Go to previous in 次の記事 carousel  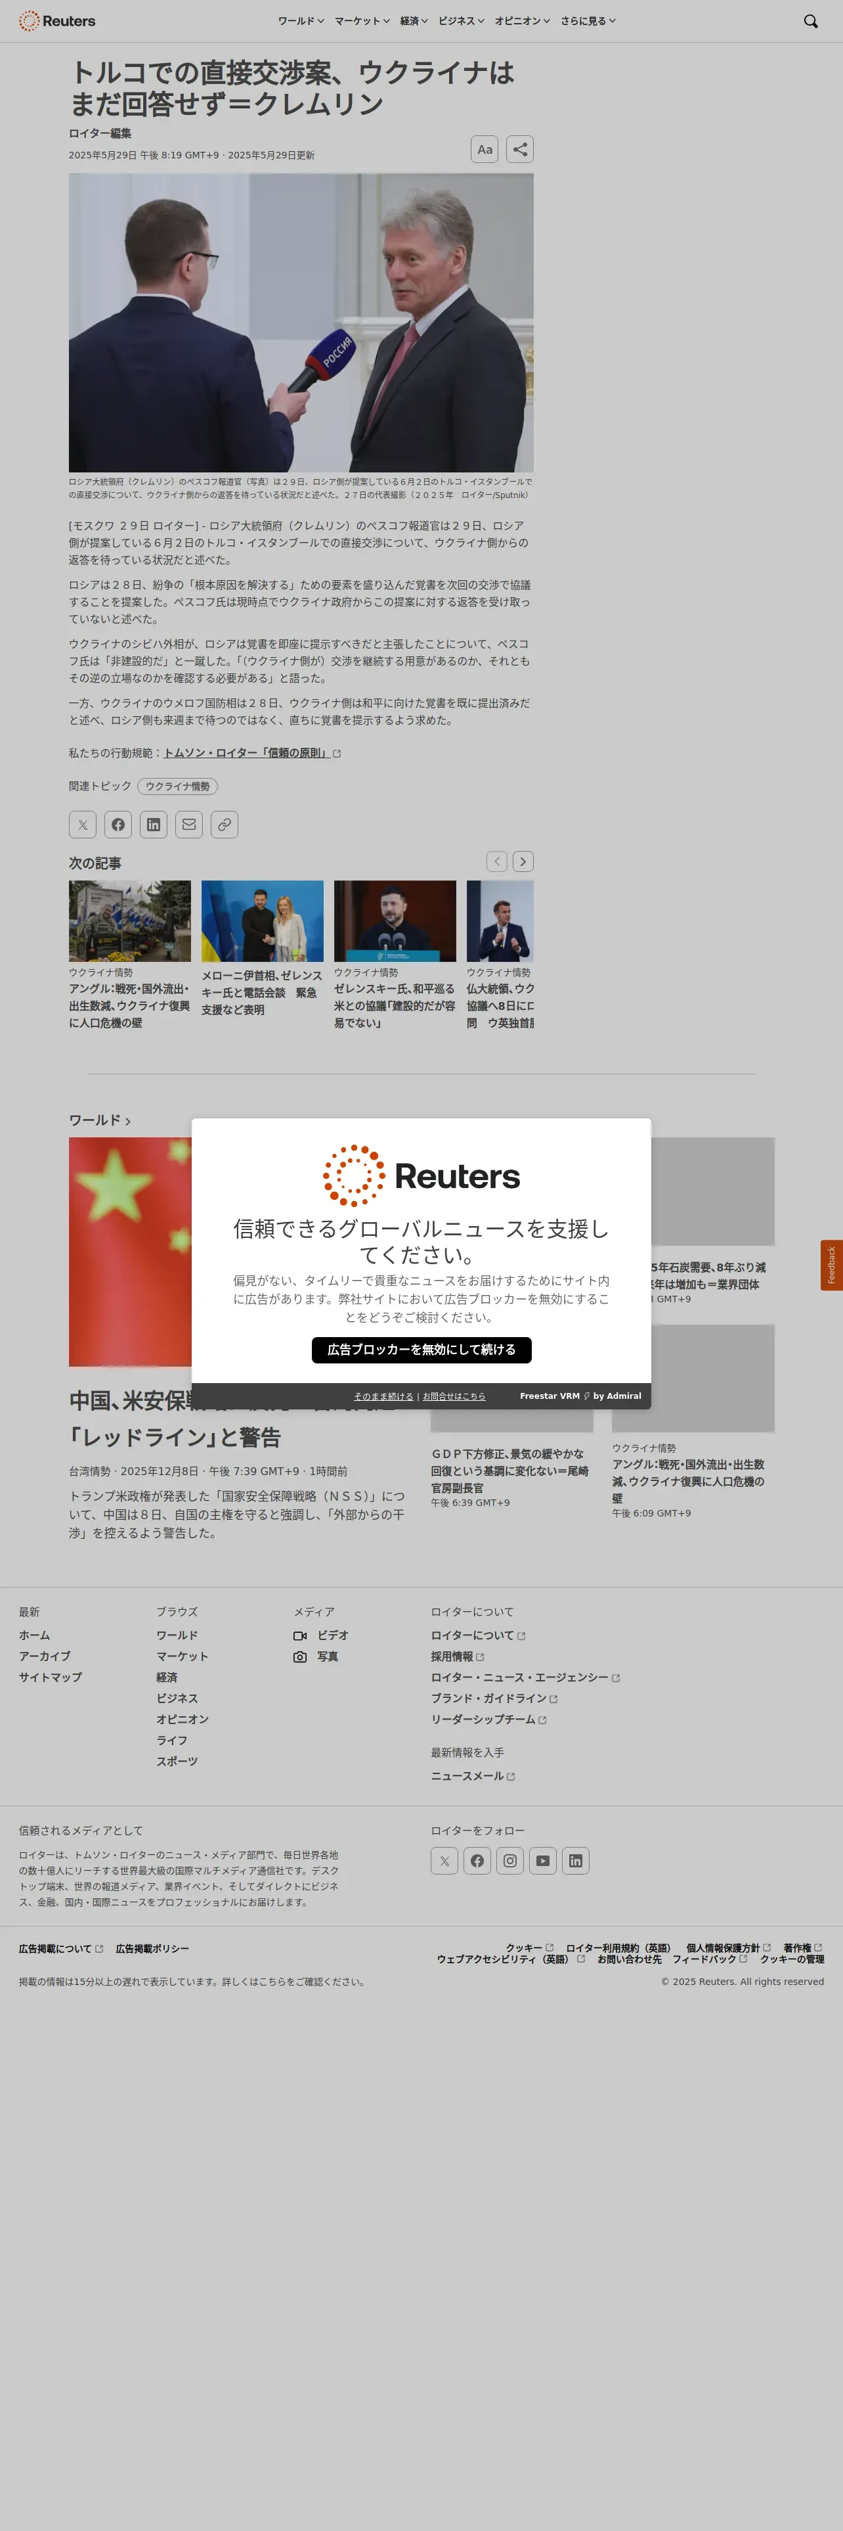[x=496, y=861]
